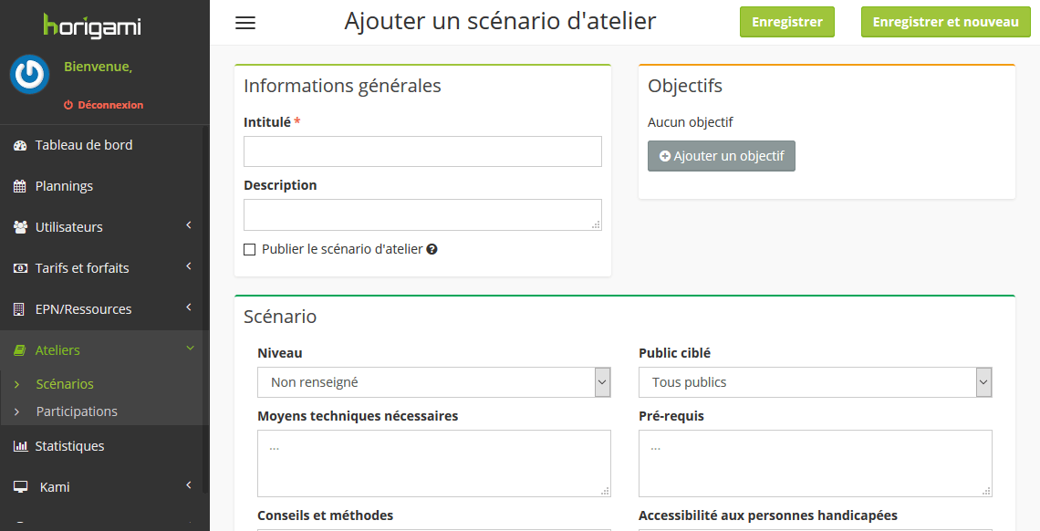Expand the Tarifs et forfaits menu

pos(100,268)
